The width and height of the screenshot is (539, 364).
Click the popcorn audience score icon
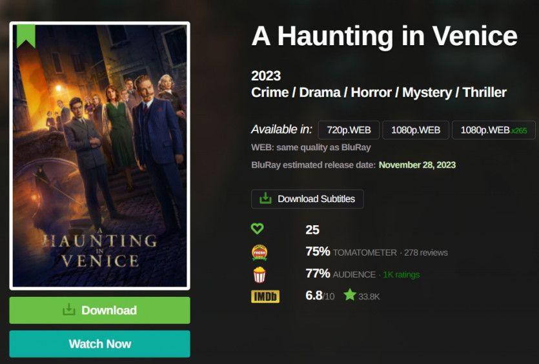pos(259,275)
